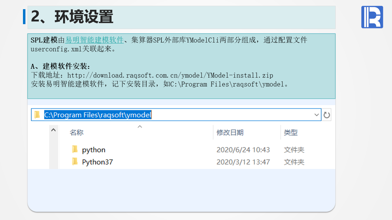This screenshot has height=220, width=392.
Task: Click the 类型 column header
Action: (291, 133)
